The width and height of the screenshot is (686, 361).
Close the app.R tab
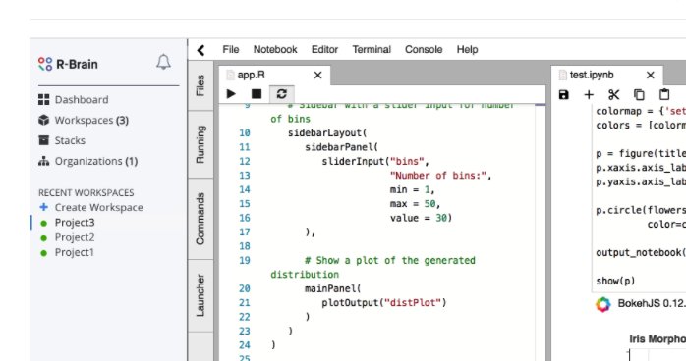pyautogui.click(x=318, y=76)
